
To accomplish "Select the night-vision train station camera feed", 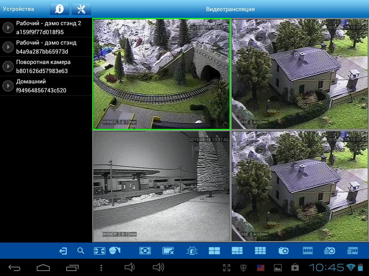I will (x=161, y=186).
